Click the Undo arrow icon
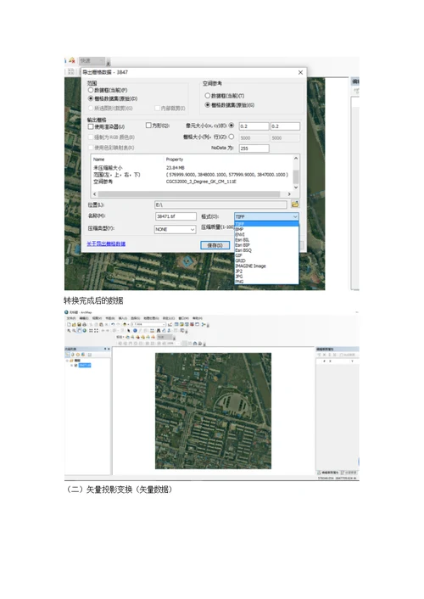 [x=113, y=324]
